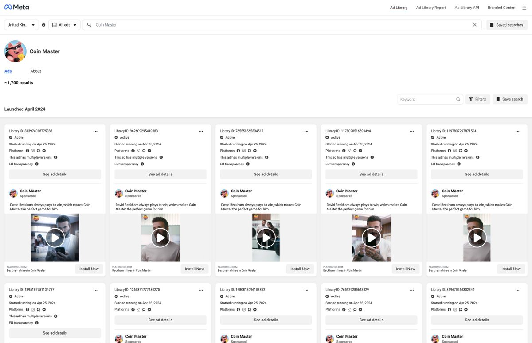Expand the All ads category dropdown

pos(64,25)
